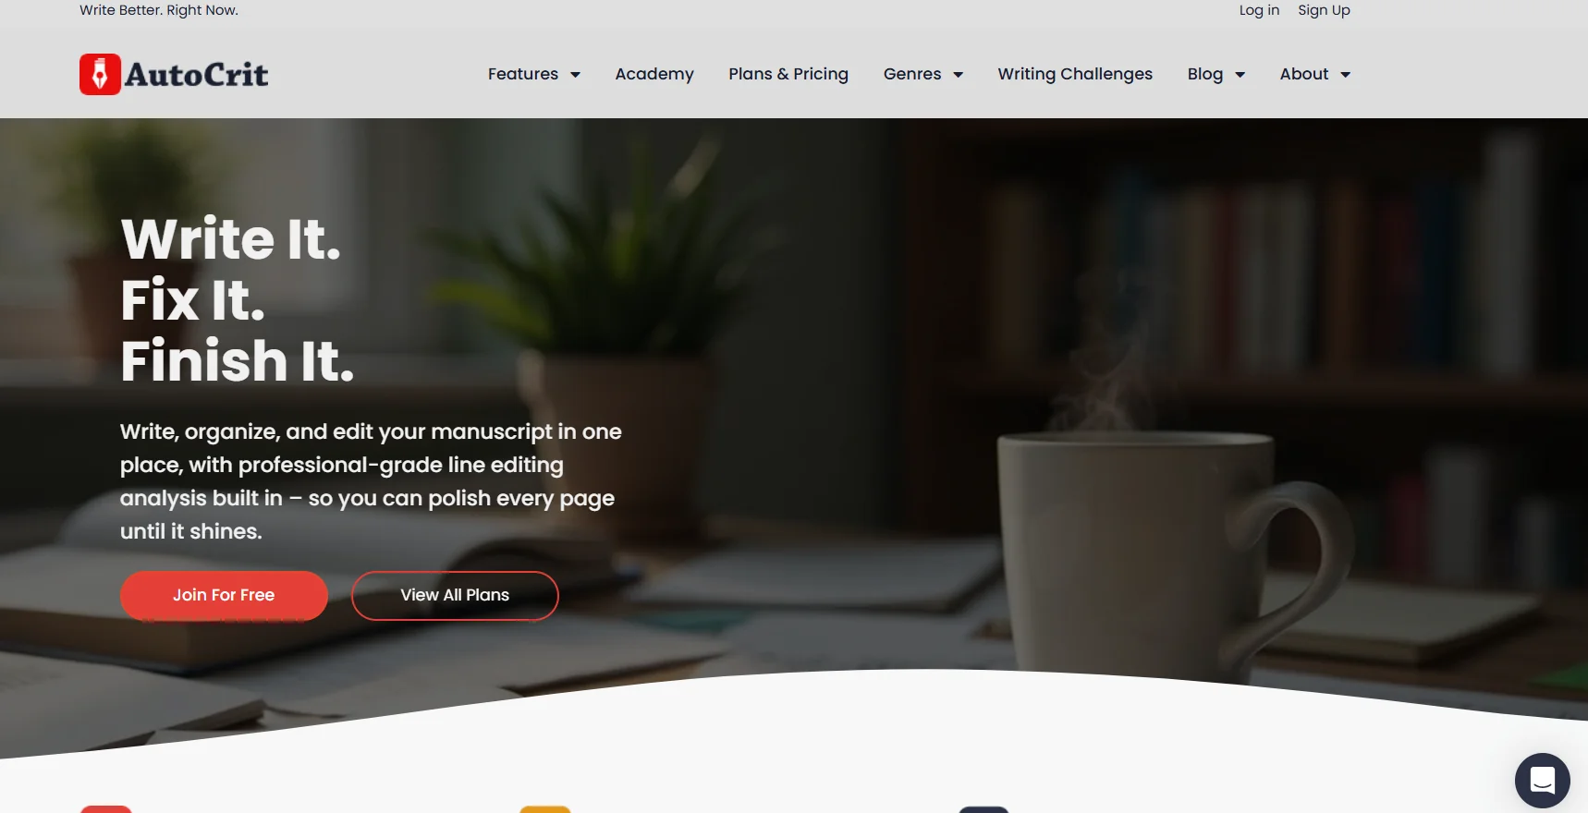Expand the Genres dropdown arrow
The image size is (1588, 813).
(958, 75)
